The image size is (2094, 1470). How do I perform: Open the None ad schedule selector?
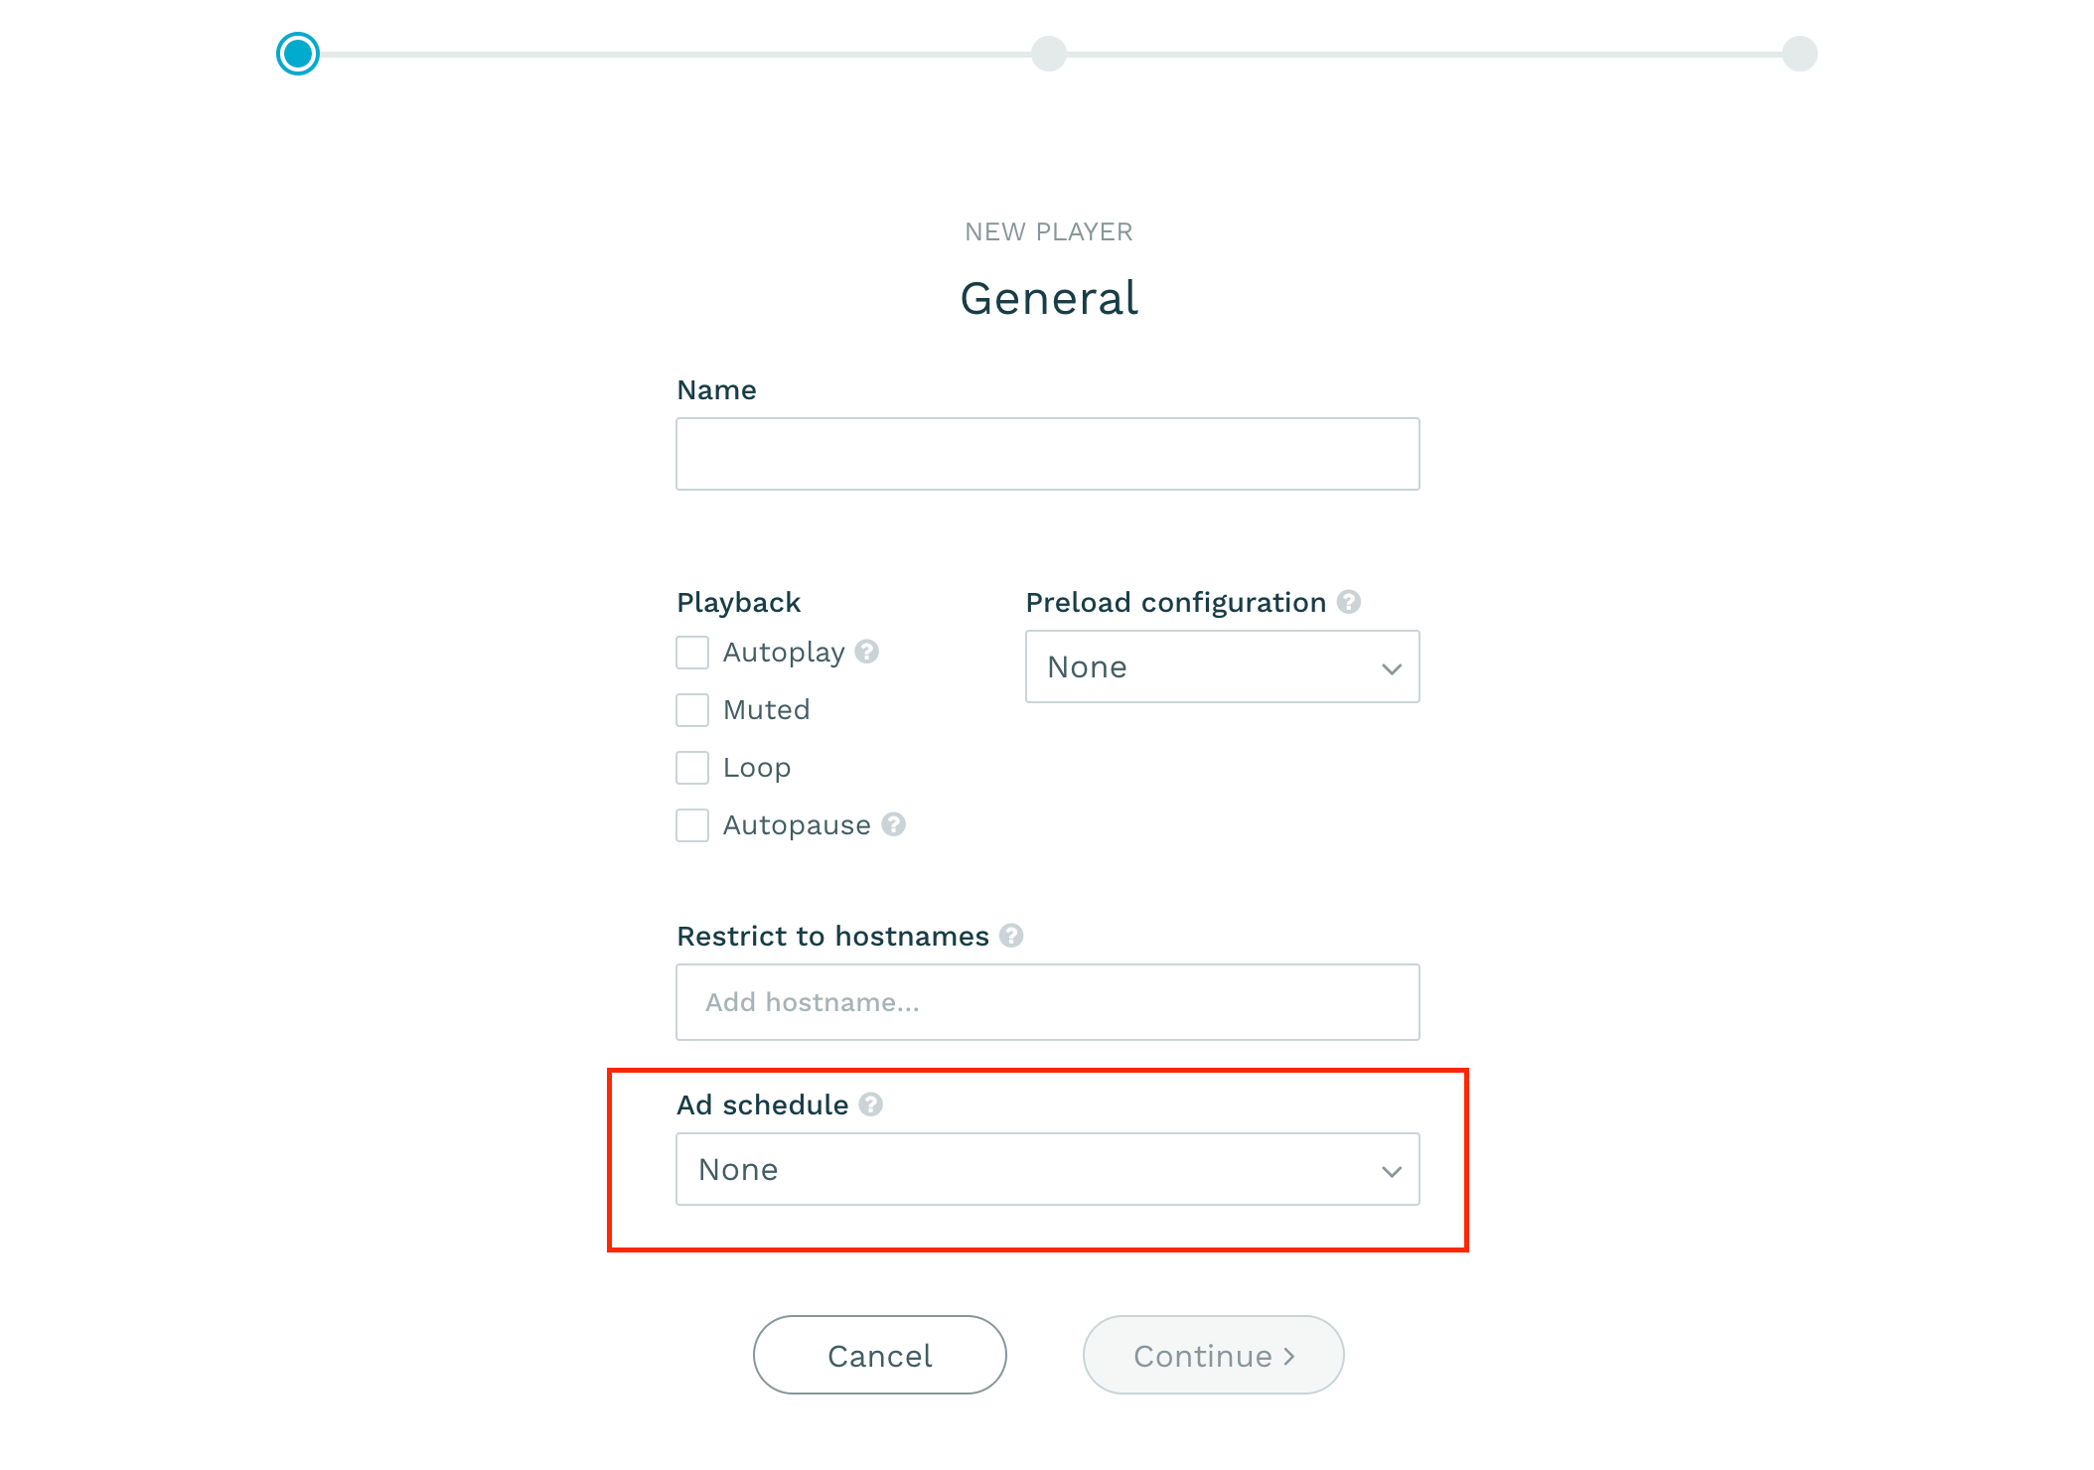(x=1047, y=1168)
